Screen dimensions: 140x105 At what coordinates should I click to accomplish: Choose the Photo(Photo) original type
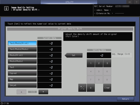(22, 61)
